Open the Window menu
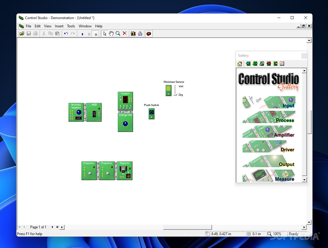This screenshot has width=328, height=248. point(85,26)
